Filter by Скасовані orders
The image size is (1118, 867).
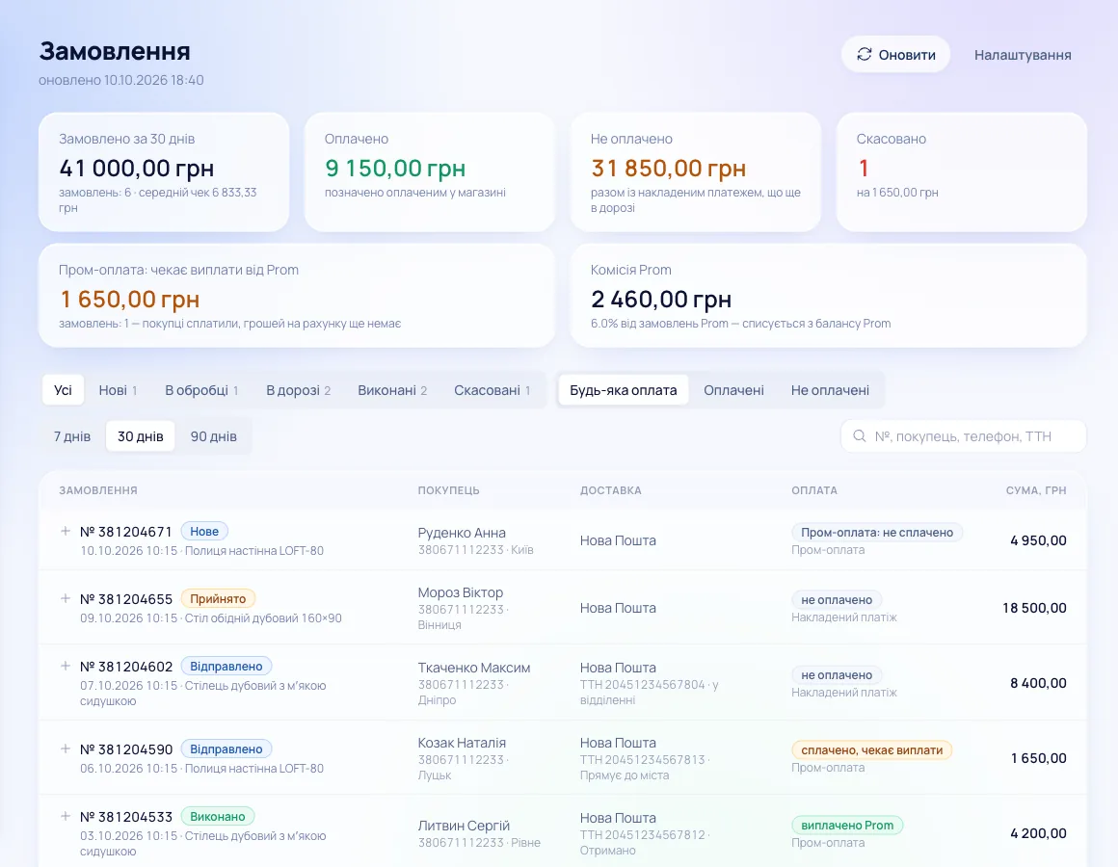tap(492, 390)
